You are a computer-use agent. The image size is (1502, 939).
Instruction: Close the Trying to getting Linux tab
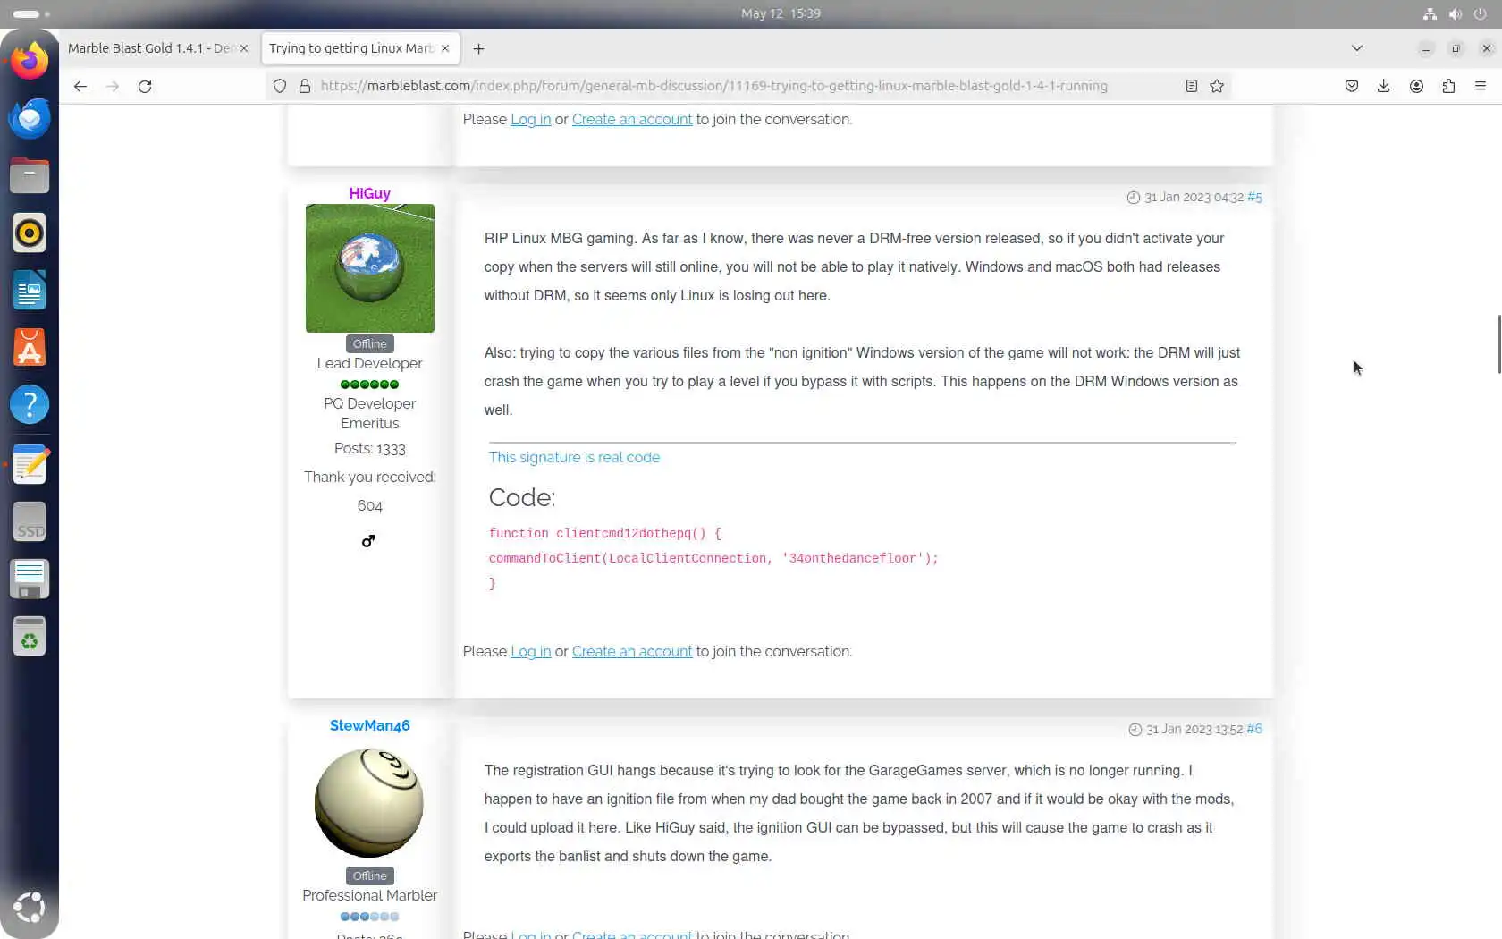445,48
